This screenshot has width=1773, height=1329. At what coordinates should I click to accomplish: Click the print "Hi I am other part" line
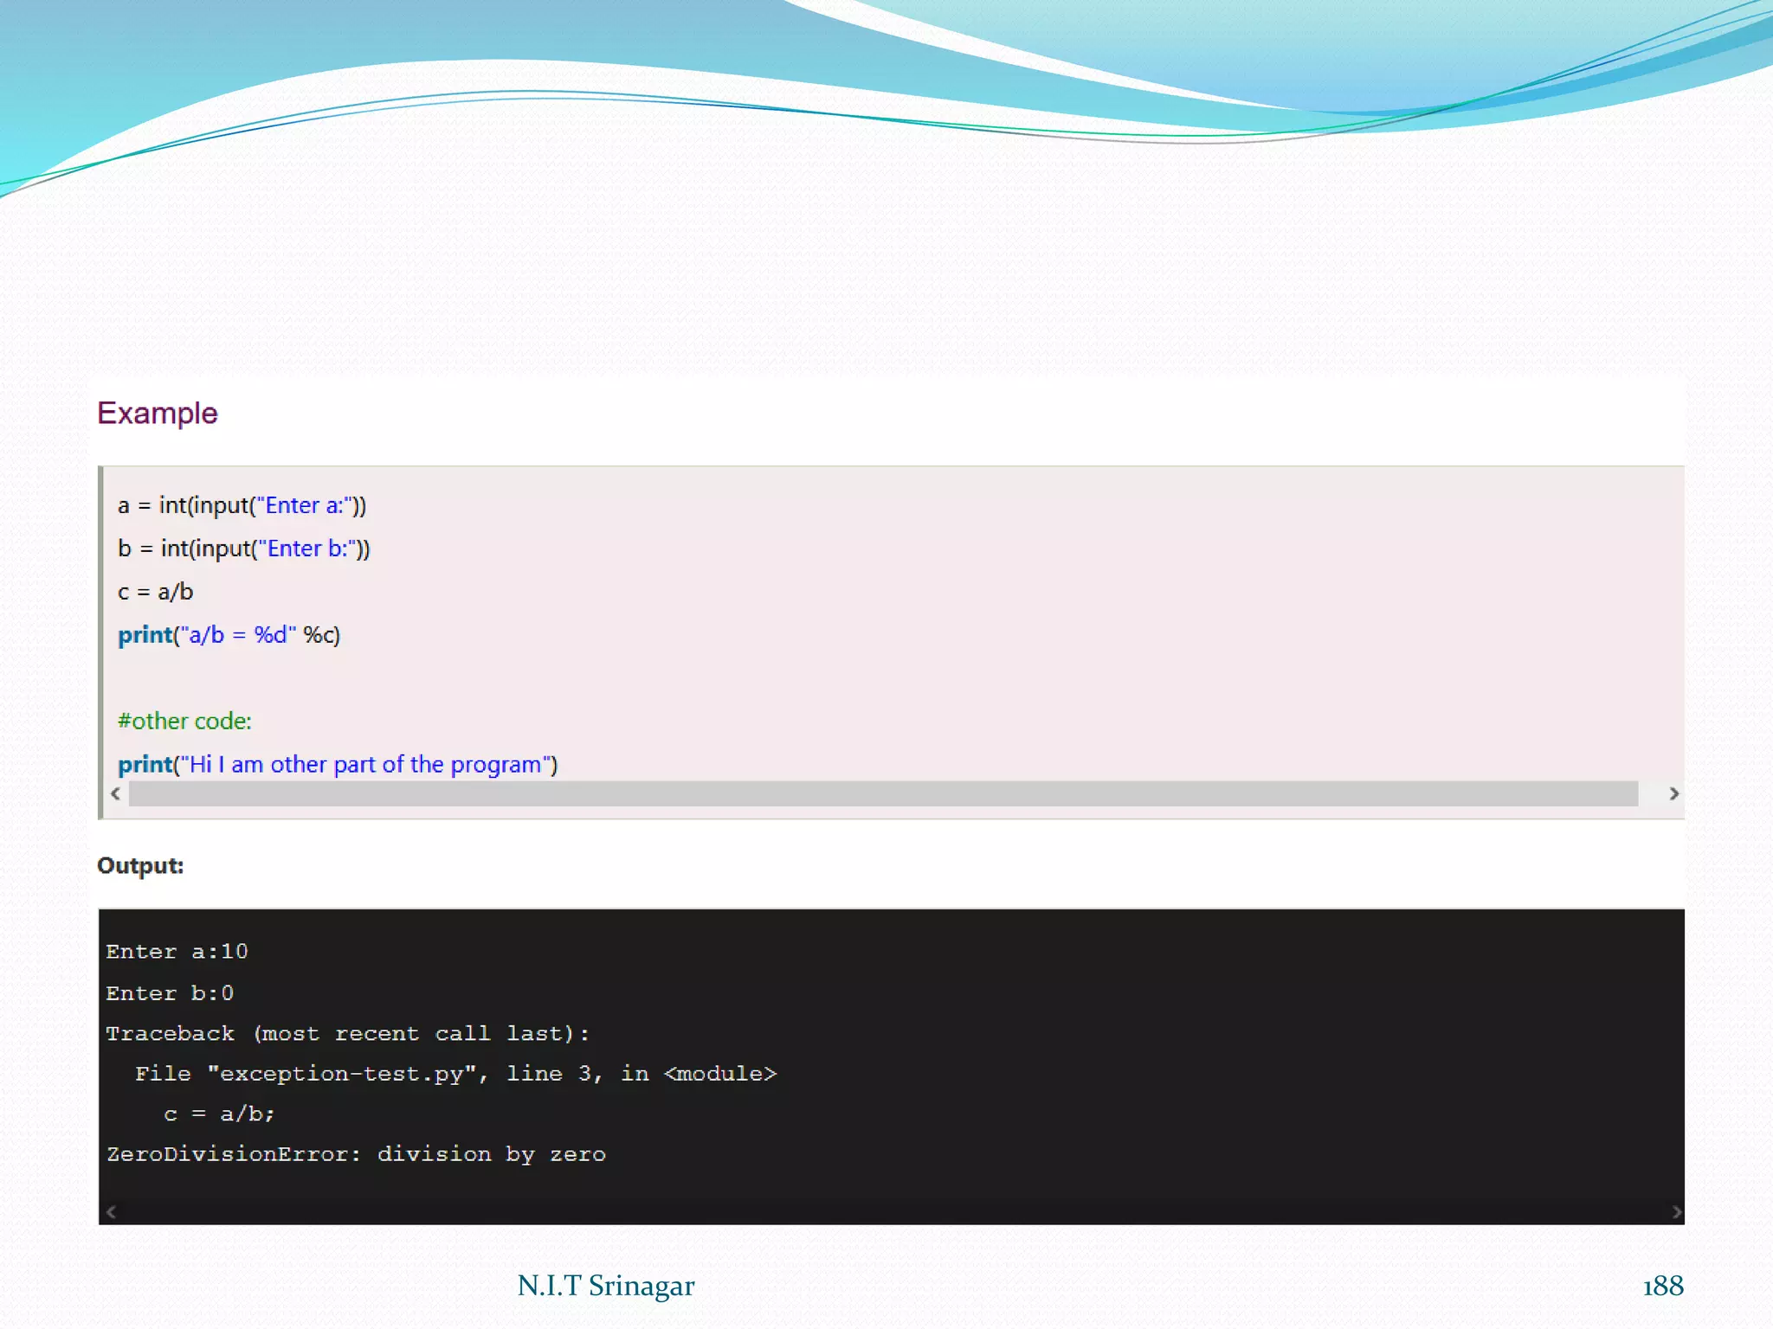click(x=338, y=764)
